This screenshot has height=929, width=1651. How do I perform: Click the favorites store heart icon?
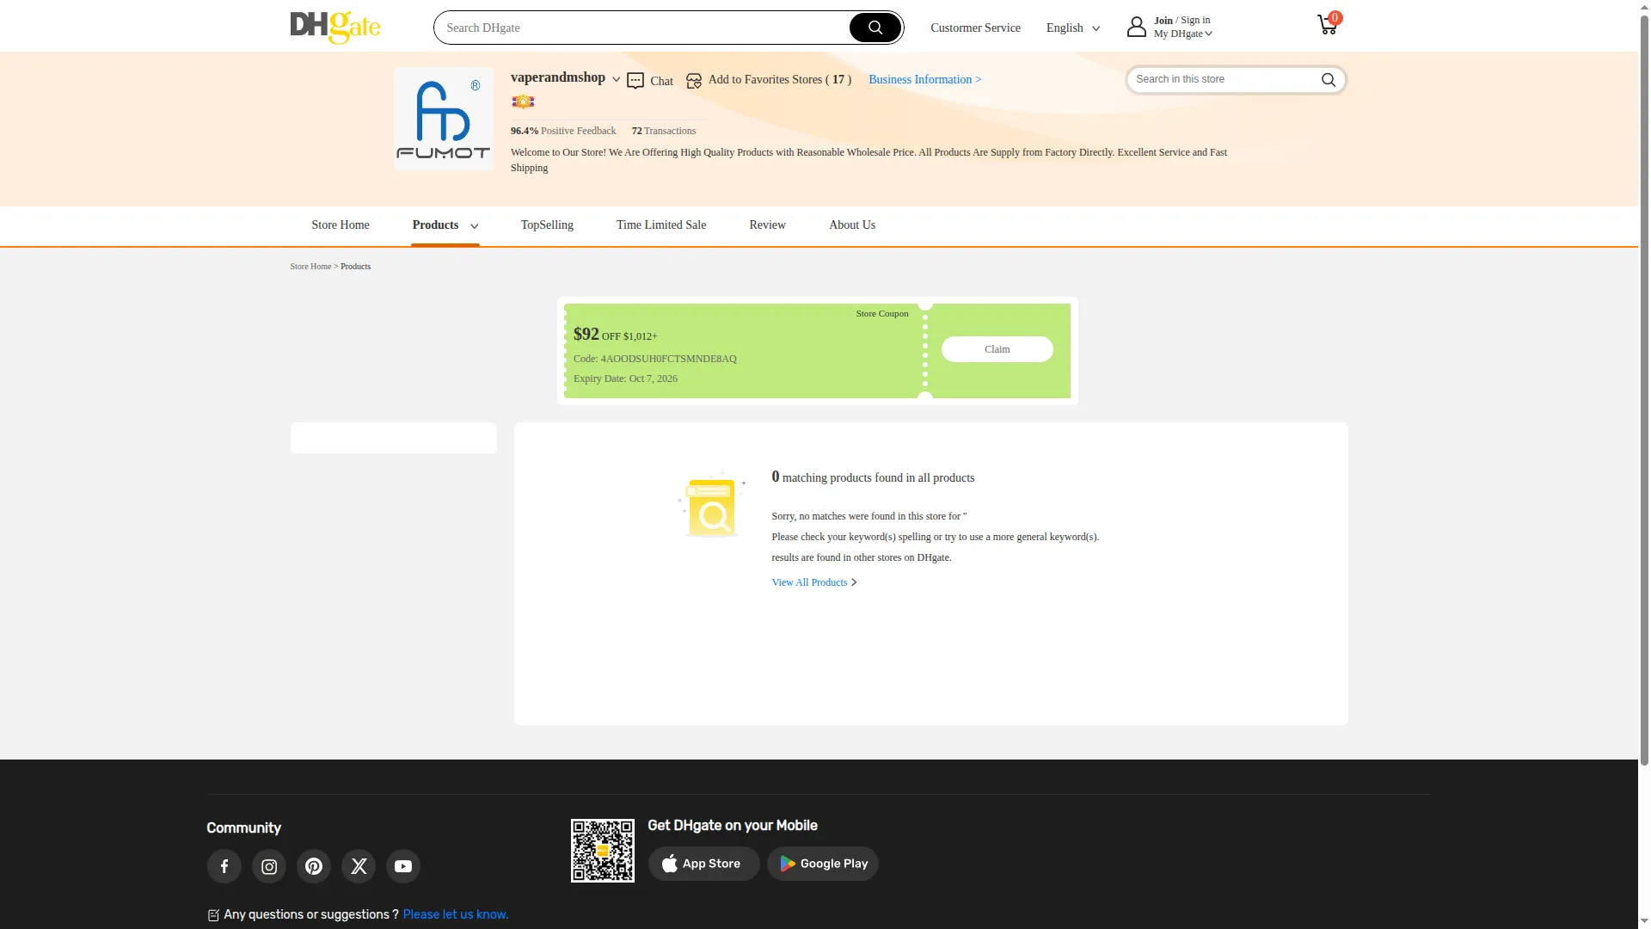coord(694,81)
